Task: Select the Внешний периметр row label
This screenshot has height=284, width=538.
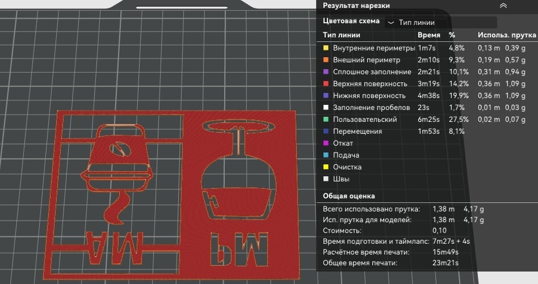Action: (367, 60)
